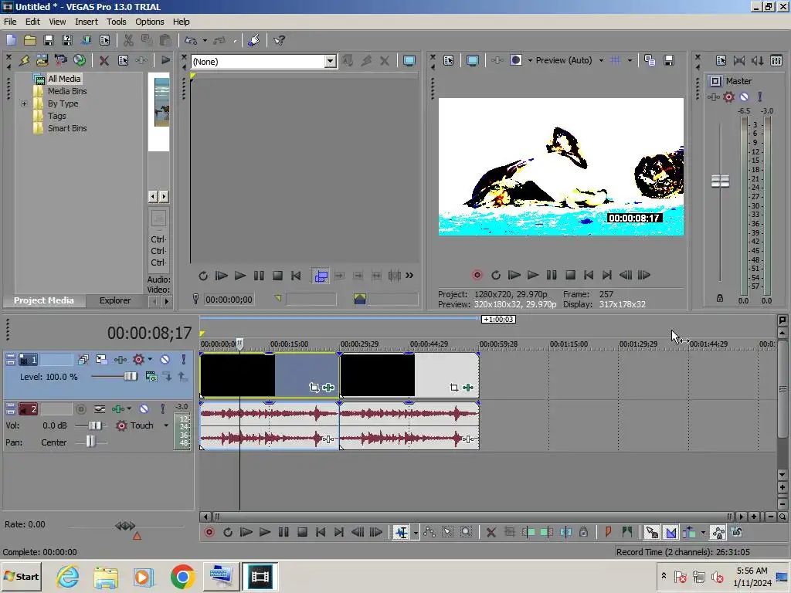Remove selected media with red X icon

104,60
